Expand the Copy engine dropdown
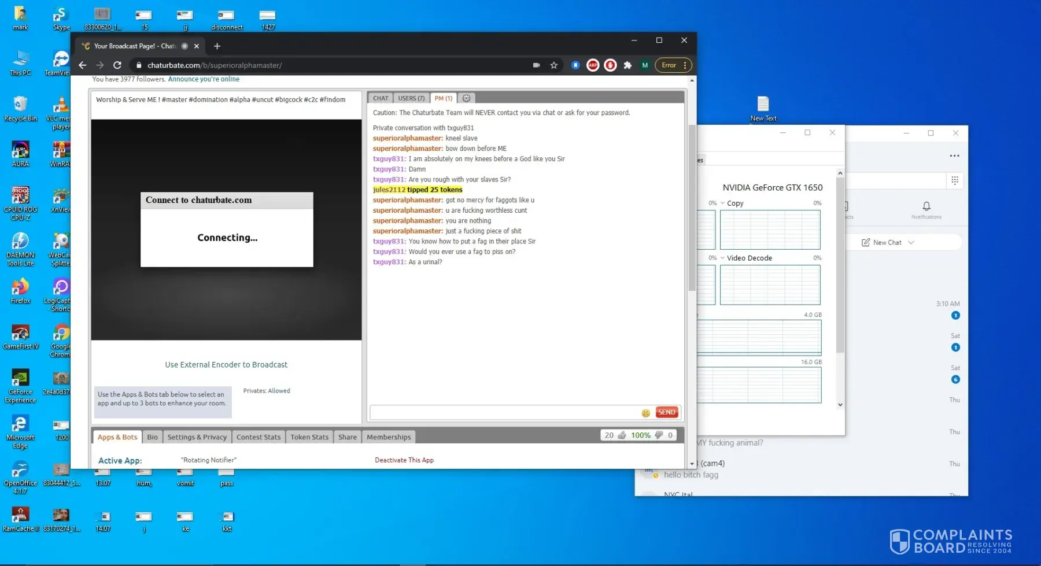Screen dimensions: 1041x566 coord(722,204)
